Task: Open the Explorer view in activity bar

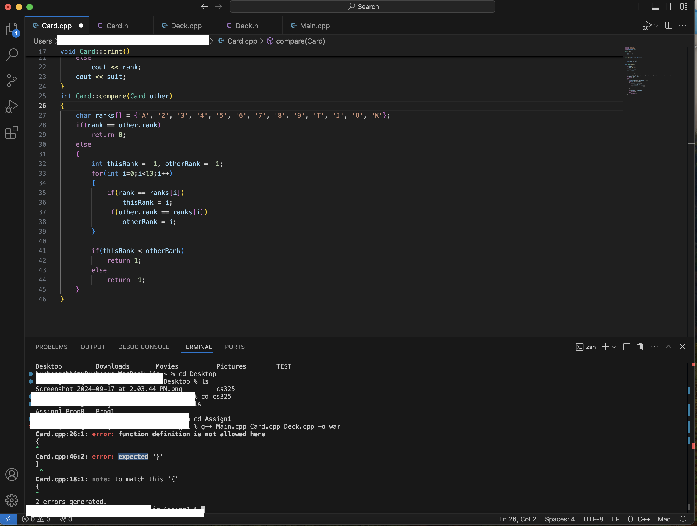Action: pyautogui.click(x=12, y=29)
